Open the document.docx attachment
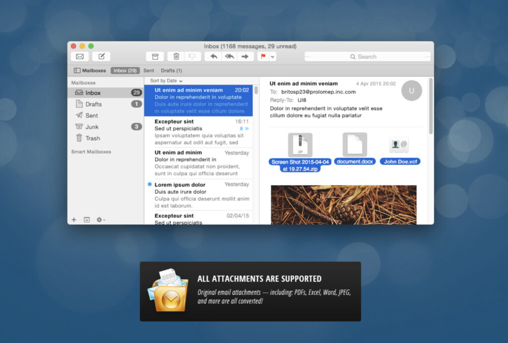The image size is (508, 343). [x=355, y=149]
